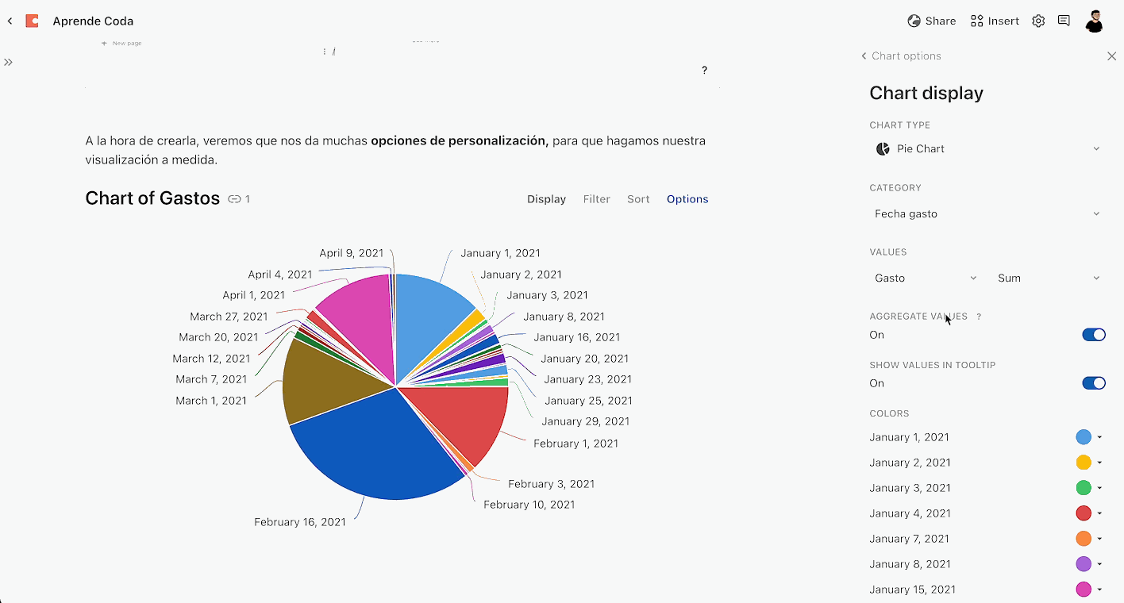The height and width of the screenshot is (603, 1124).
Task: Change the color swatch for January 3, 2021
Action: [1084, 488]
